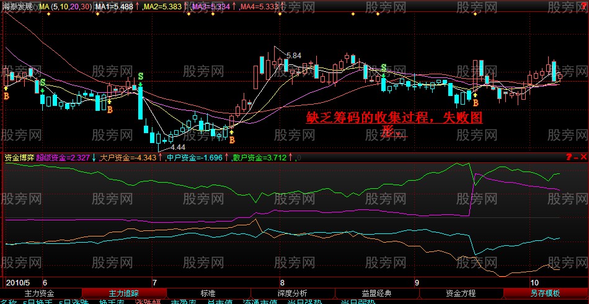Click the 资金博弈 indicator name
The image size is (589, 304).
coord(19,158)
